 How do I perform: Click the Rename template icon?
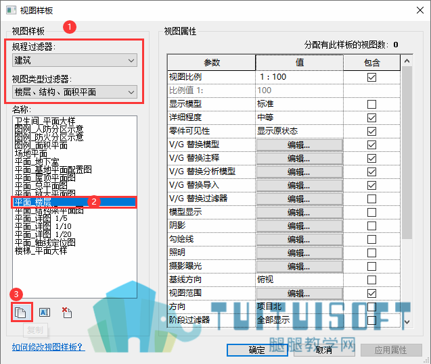[x=45, y=312]
